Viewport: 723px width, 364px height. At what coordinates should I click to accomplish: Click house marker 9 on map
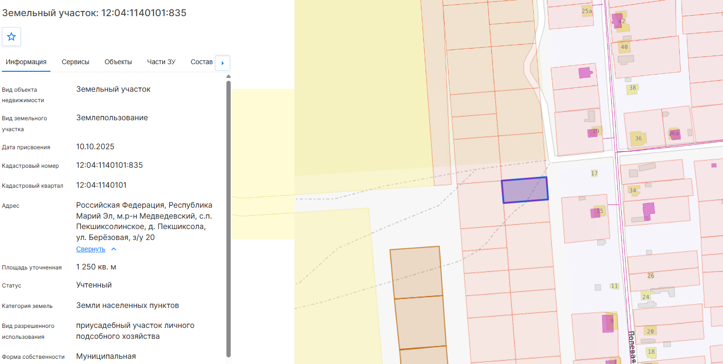tap(612, 321)
